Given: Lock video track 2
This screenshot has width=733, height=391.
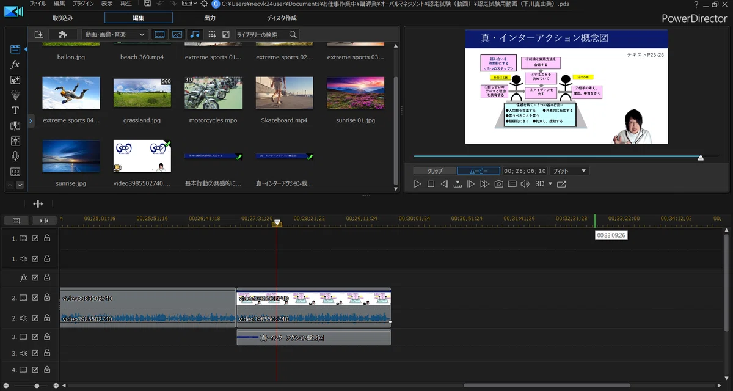Looking at the screenshot, I should click(x=46, y=298).
